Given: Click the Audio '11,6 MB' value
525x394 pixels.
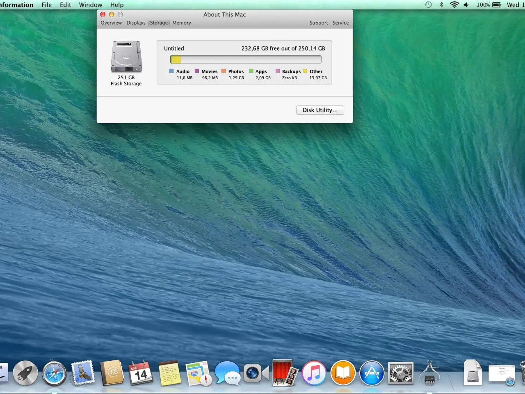Looking at the screenshot, I should 185,78.
